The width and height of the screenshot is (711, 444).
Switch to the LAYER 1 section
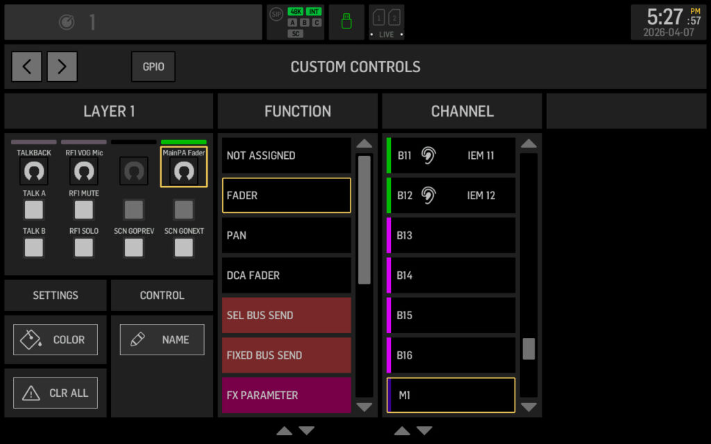coord(109,111)
